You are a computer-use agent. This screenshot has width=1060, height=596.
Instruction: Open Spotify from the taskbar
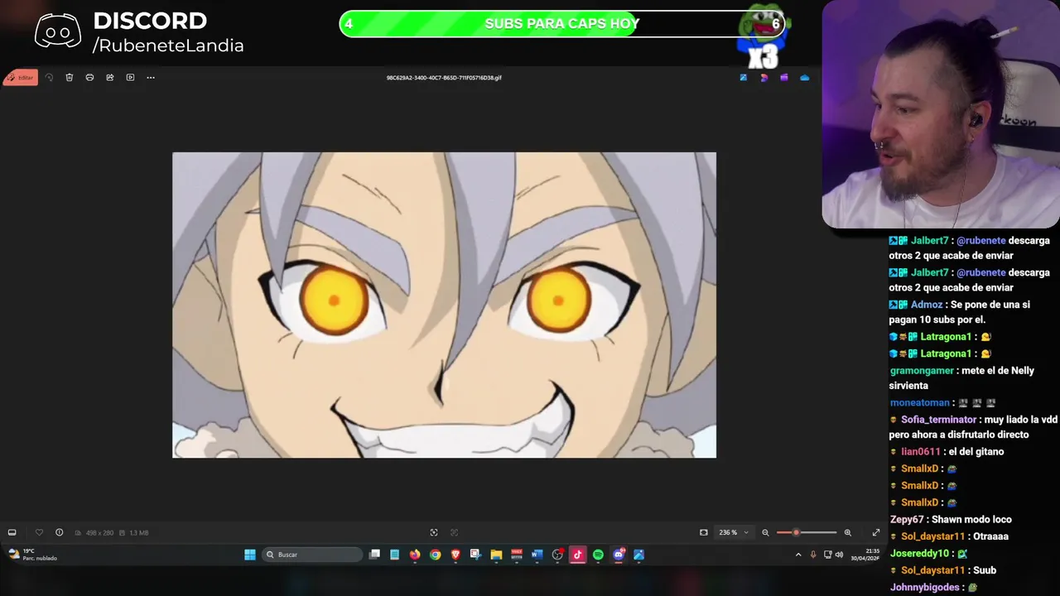click(x=598, y=555)
